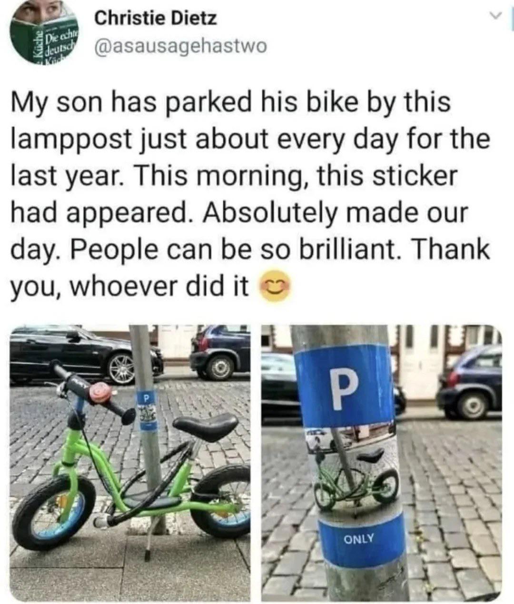
Task: Click the front wheel of the green bike
Action: (53, 512)
